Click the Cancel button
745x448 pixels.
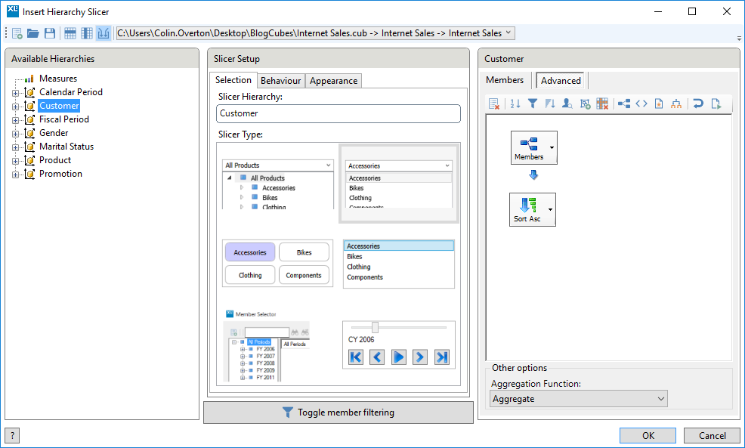click(713, 436)
